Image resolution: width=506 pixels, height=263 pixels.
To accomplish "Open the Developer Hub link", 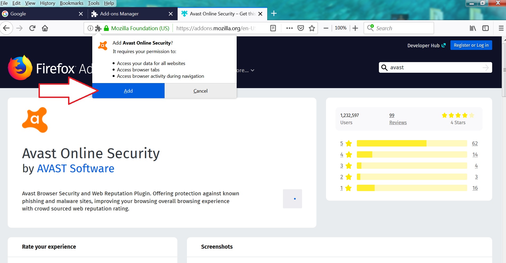I will tap(426, 45).
